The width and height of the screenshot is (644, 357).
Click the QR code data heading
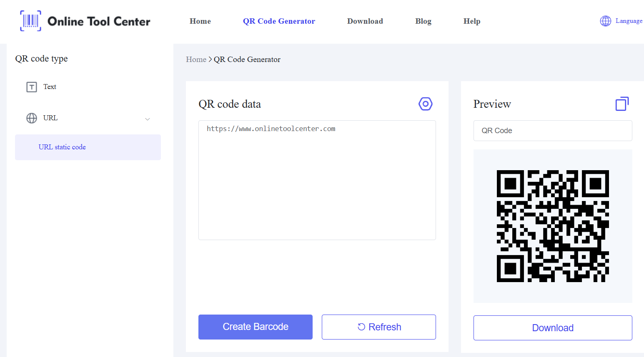(x=230, y=104)
